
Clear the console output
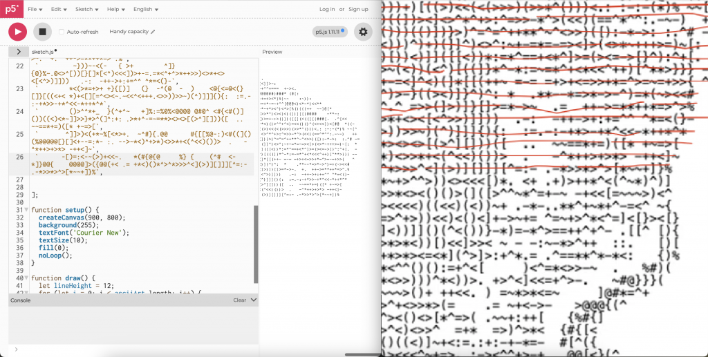(239, 300)
